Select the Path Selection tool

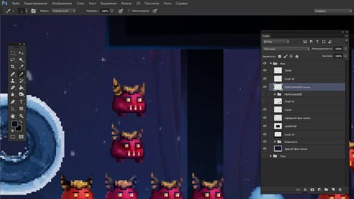click(13, 109)
